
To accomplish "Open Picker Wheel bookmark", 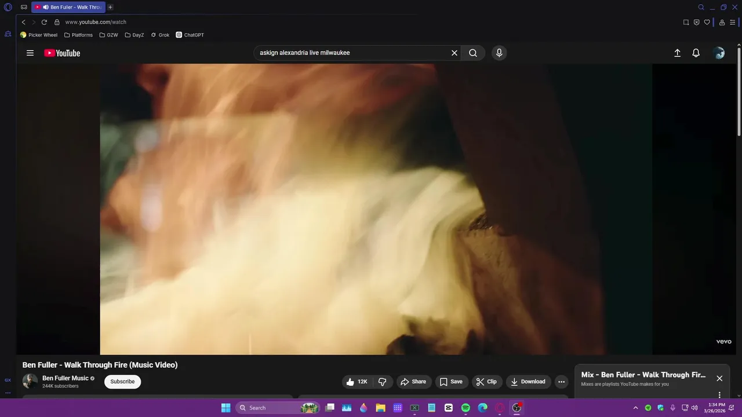I will (x=39, y=35).
